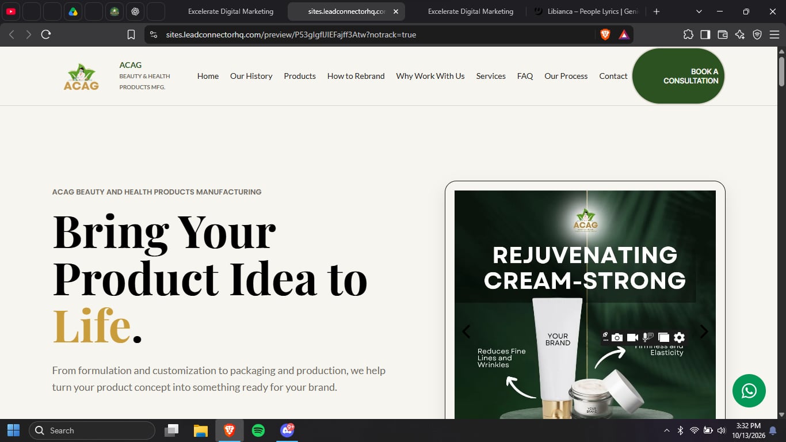This screenshot has width=786, height=442.
Task: Open Brave Shields lion icon
Action: tap(605, 35)
